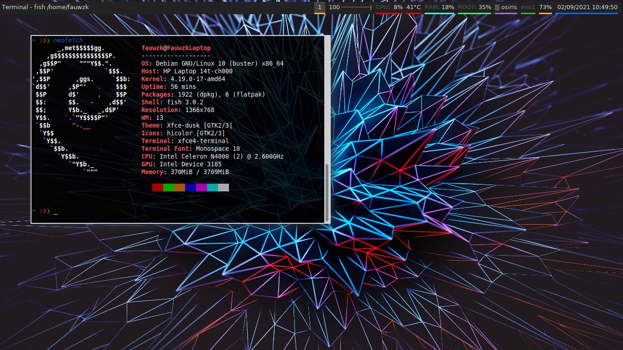Switch to workspace 1 in the bar
This screenshot has width=623, height=350.
[x=320, y=7]
